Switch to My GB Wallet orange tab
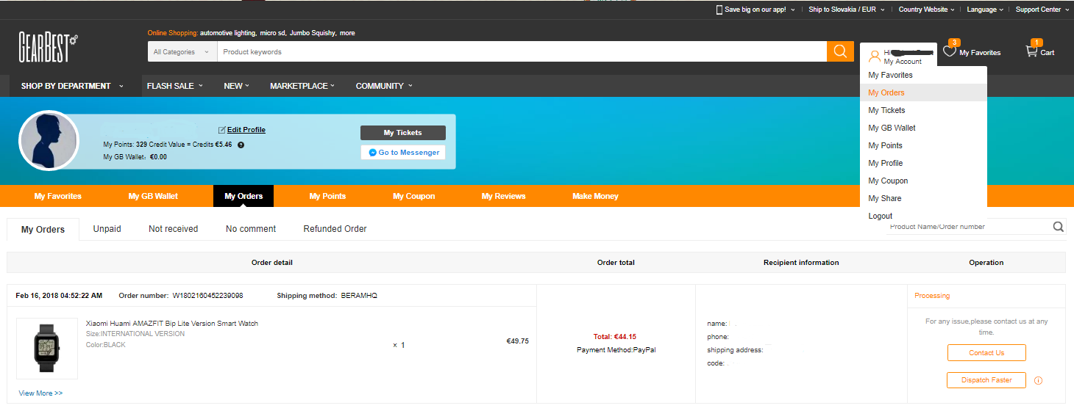This screenshot has width=1074, height=411. coord(153,196)
